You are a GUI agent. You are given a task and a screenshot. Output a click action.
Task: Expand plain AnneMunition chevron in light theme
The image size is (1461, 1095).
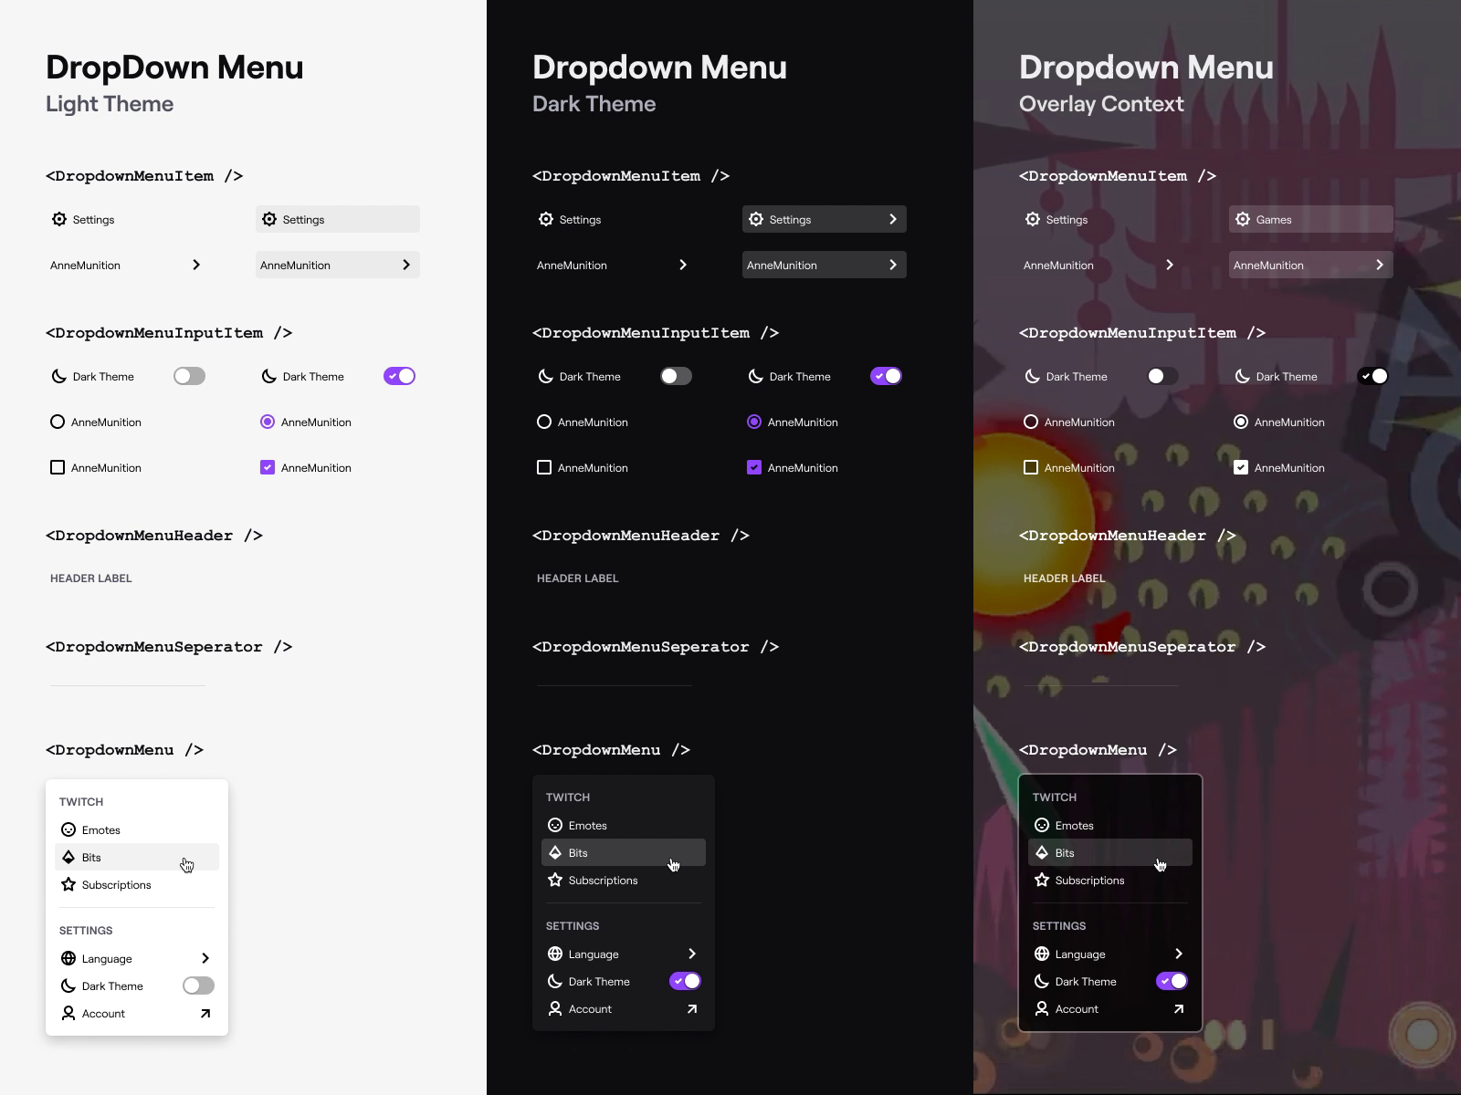196,266
